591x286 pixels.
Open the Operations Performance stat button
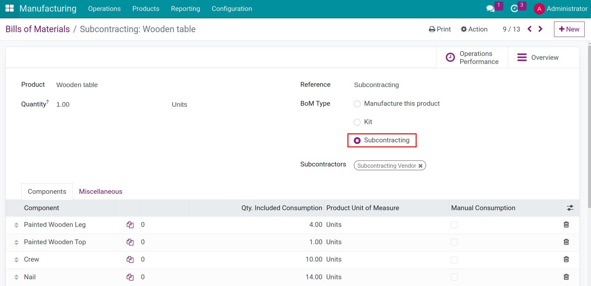tap(472, 58)
